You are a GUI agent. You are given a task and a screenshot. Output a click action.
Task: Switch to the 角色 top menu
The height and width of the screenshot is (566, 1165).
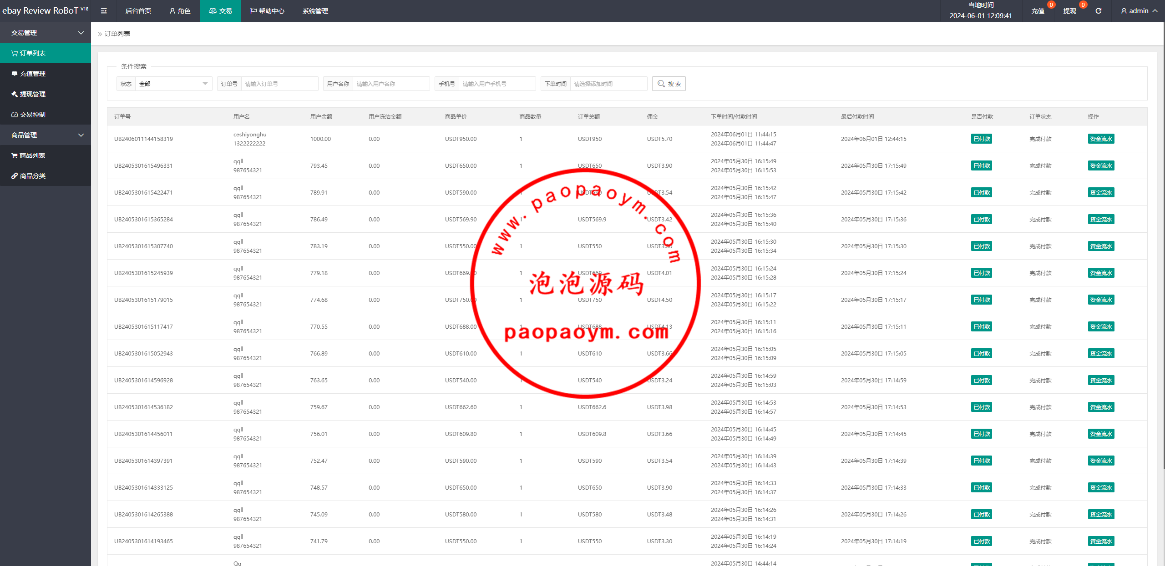click(x=180, y=11)
